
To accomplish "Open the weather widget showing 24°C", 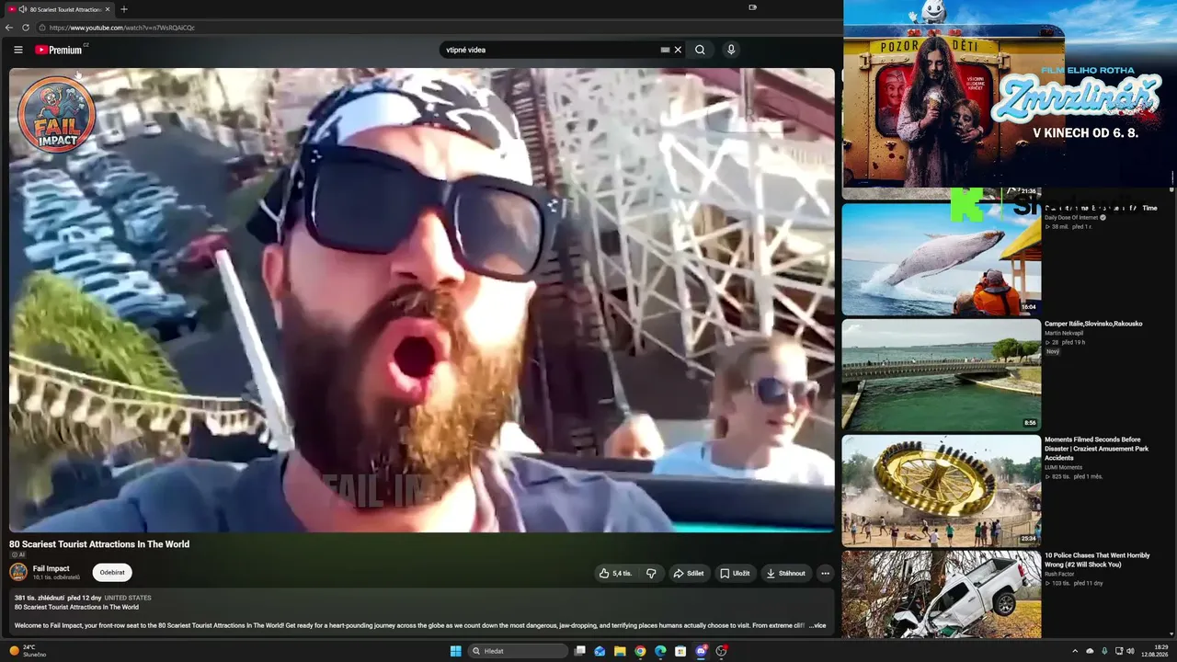I will click(x=28, y=651).
